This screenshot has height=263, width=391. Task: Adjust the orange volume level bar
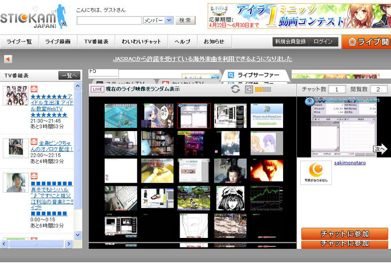(x=263, y=89)
